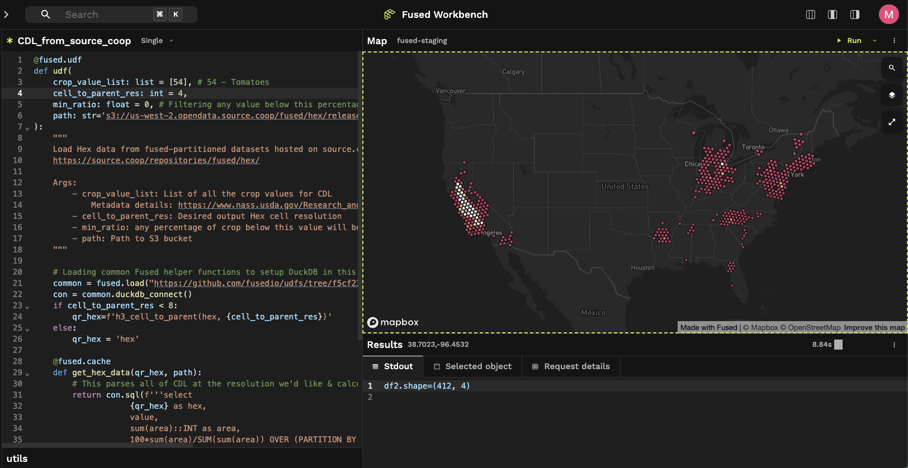Screen dimensions: 908x468
Task: Expand map to fullscreen icon
Action: point(892,122)
